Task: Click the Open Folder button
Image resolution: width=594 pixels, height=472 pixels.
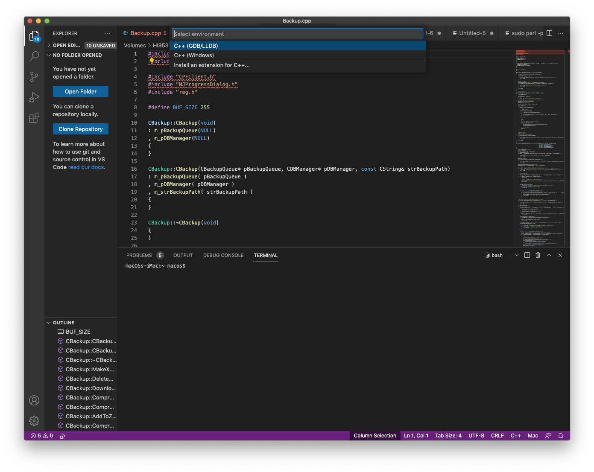Action: pos(81,91)
